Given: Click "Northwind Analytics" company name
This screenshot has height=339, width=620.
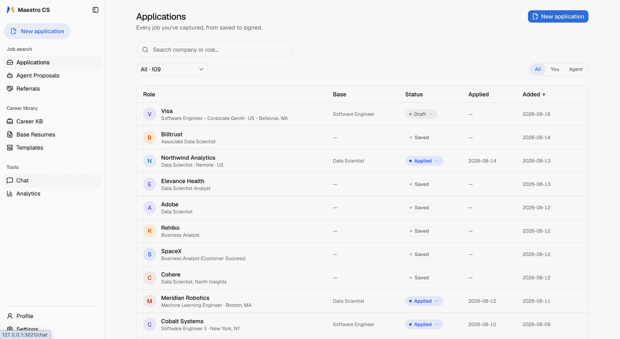Looking at the screenshot, I should pyautogui.click(x=188, y=158).
